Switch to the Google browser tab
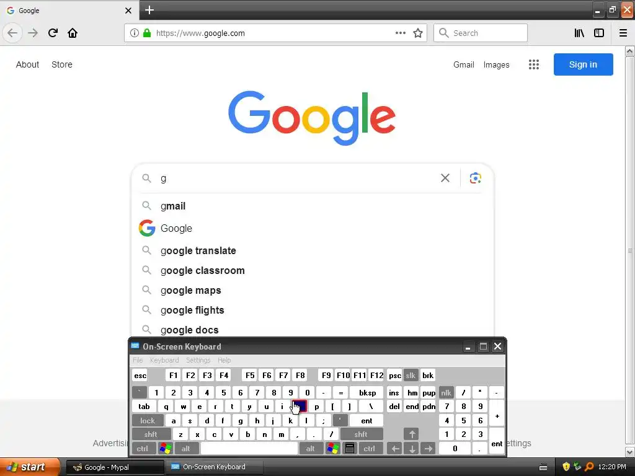This screenshot has height=476, width=635. pos(69,11)
